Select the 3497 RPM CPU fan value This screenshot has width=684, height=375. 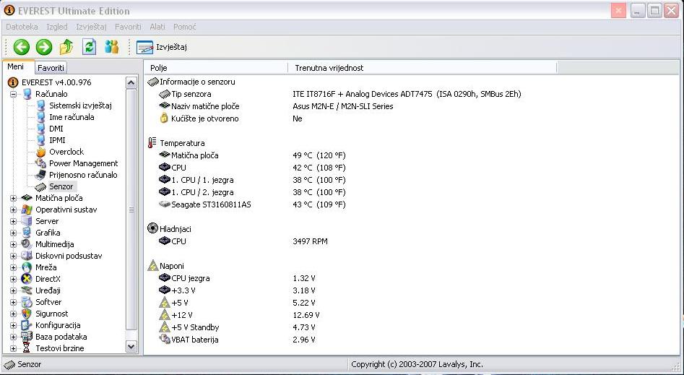click(x=310, y=241)
